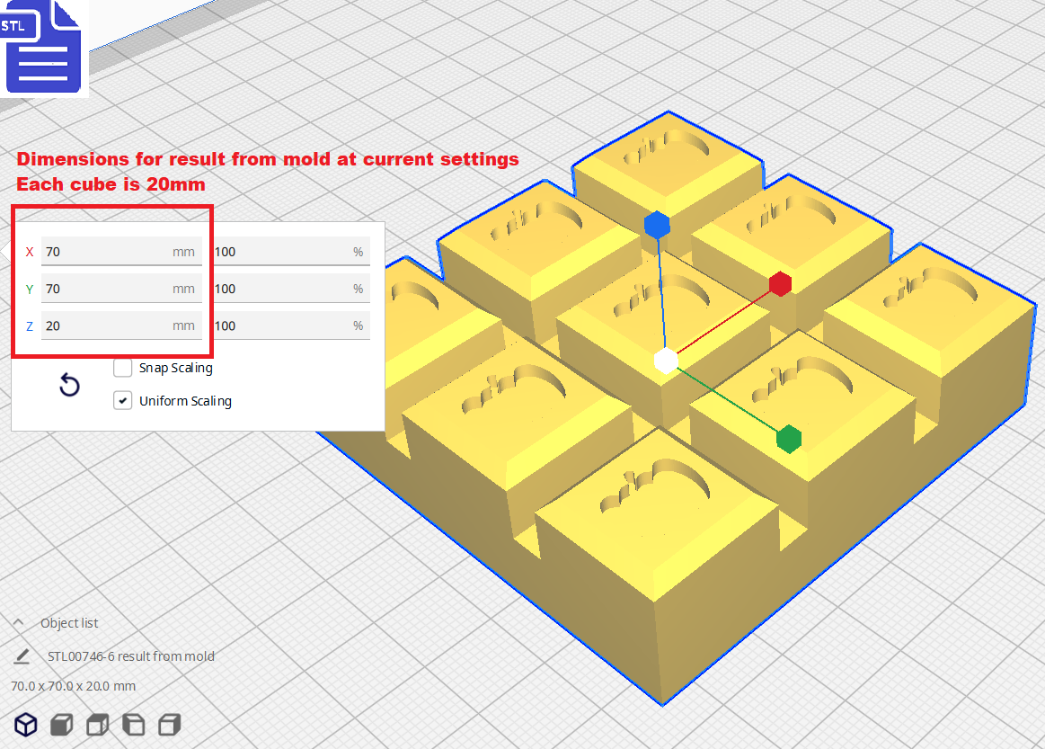Enable Snap Scaling checkbox

(122, 368)
